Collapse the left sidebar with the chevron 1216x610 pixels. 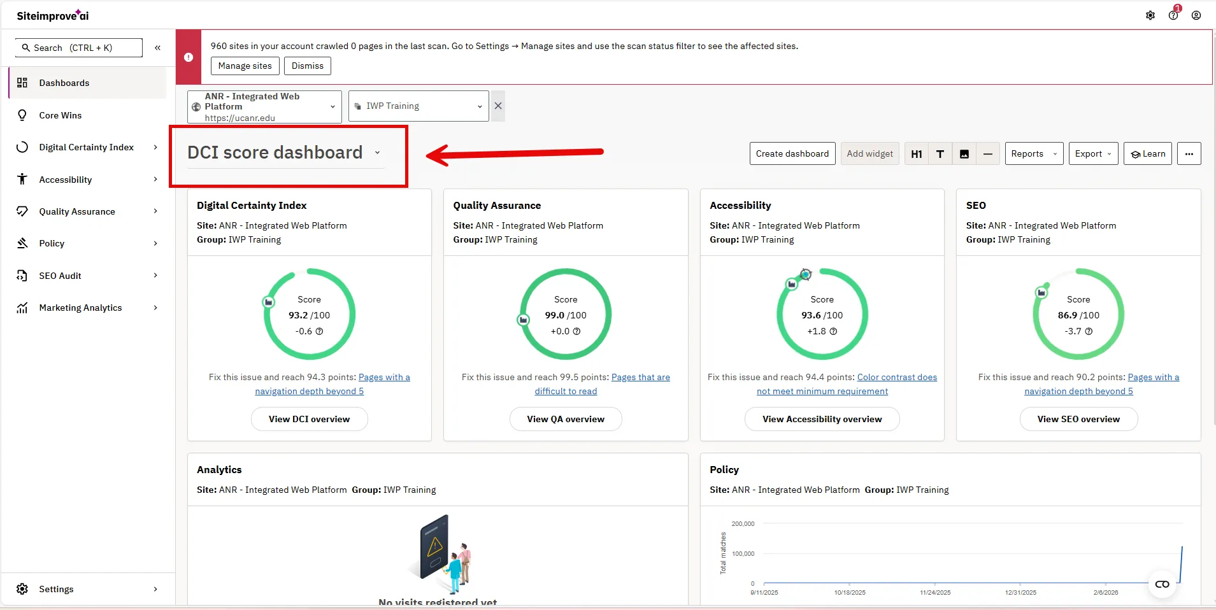pos(157,47)
